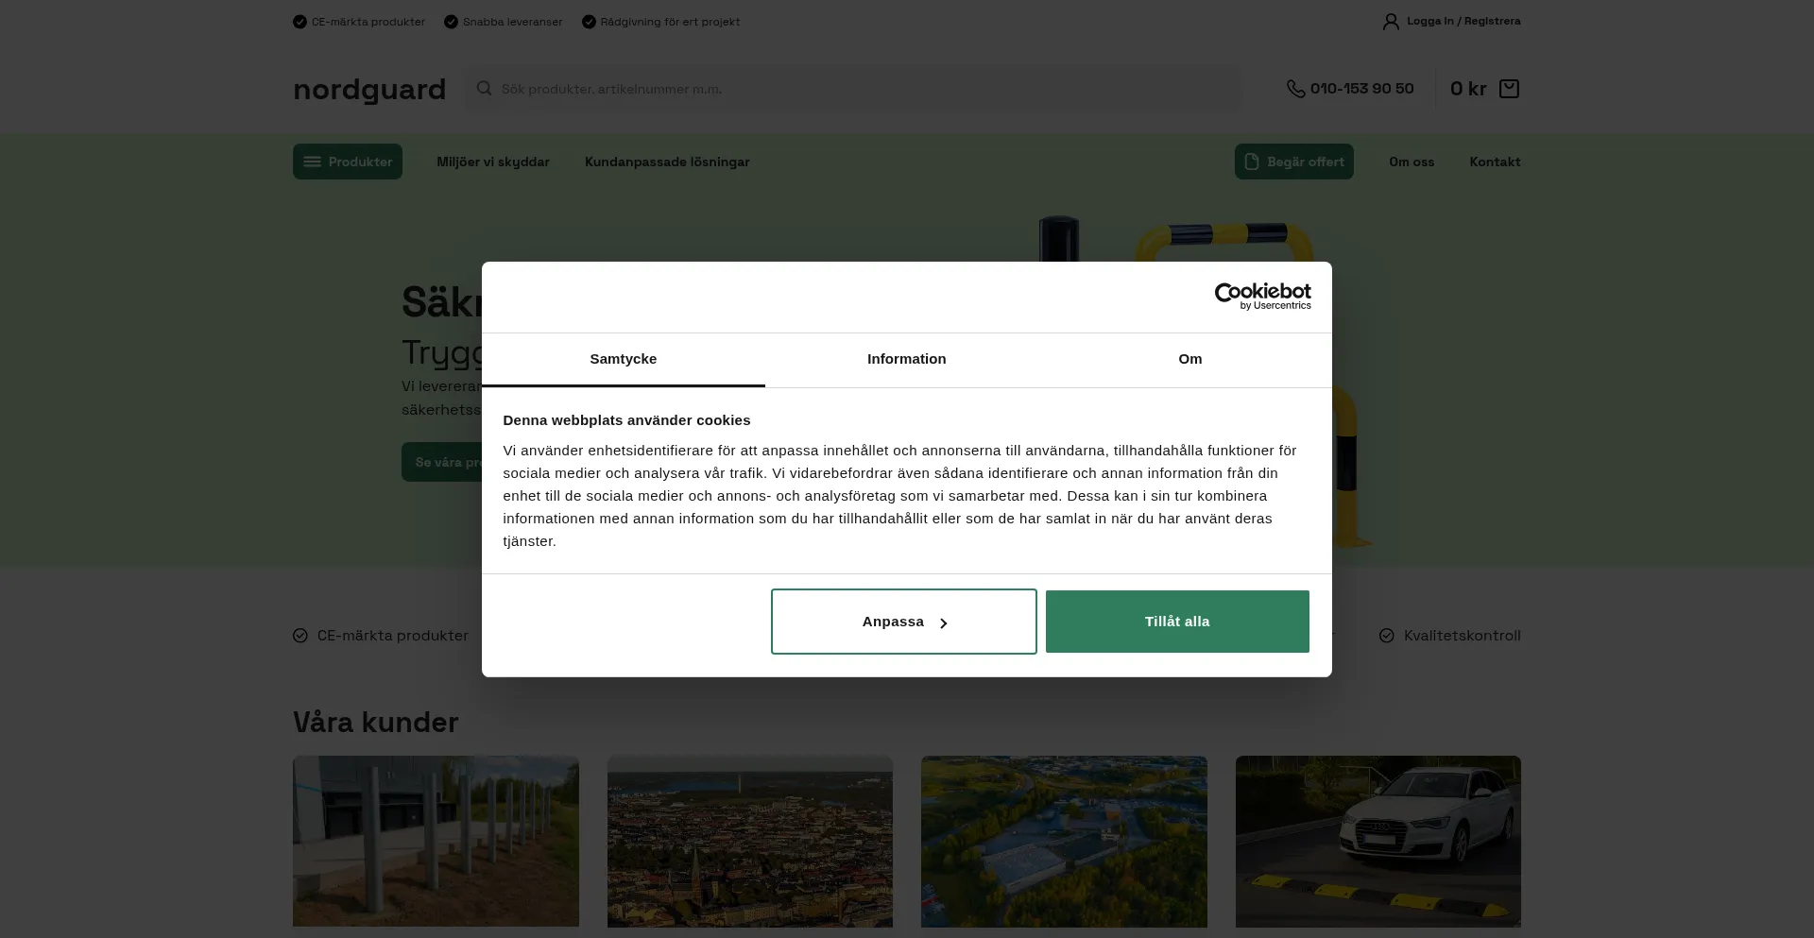
Task: Click the phone icon by 010-153 90 50
Action: click(1295, 89)
